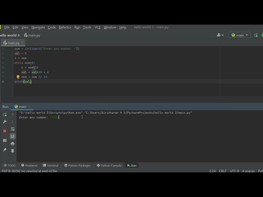Stop the running process red square
This screenshot has height=197, width=263.
(x=5, y=131)
